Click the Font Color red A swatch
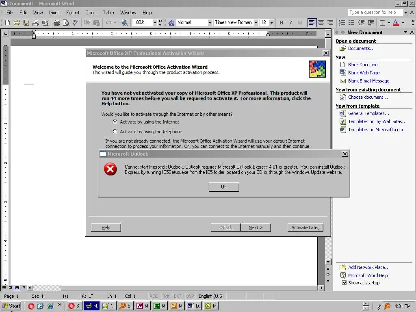The image size is (416, 312). (396, 23)
